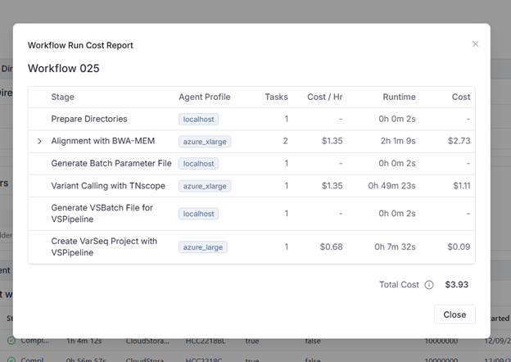
Task: Click azure_xlarge badge in Alignment row
Action: point(205,142)
